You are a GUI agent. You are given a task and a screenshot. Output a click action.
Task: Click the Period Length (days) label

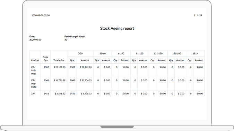(75, 36)
